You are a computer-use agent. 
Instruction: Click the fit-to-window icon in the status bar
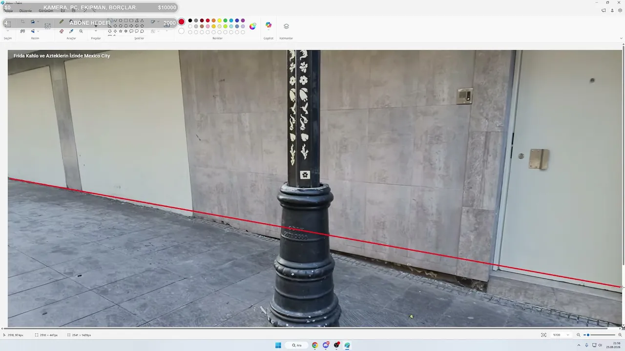click(543, 335)
